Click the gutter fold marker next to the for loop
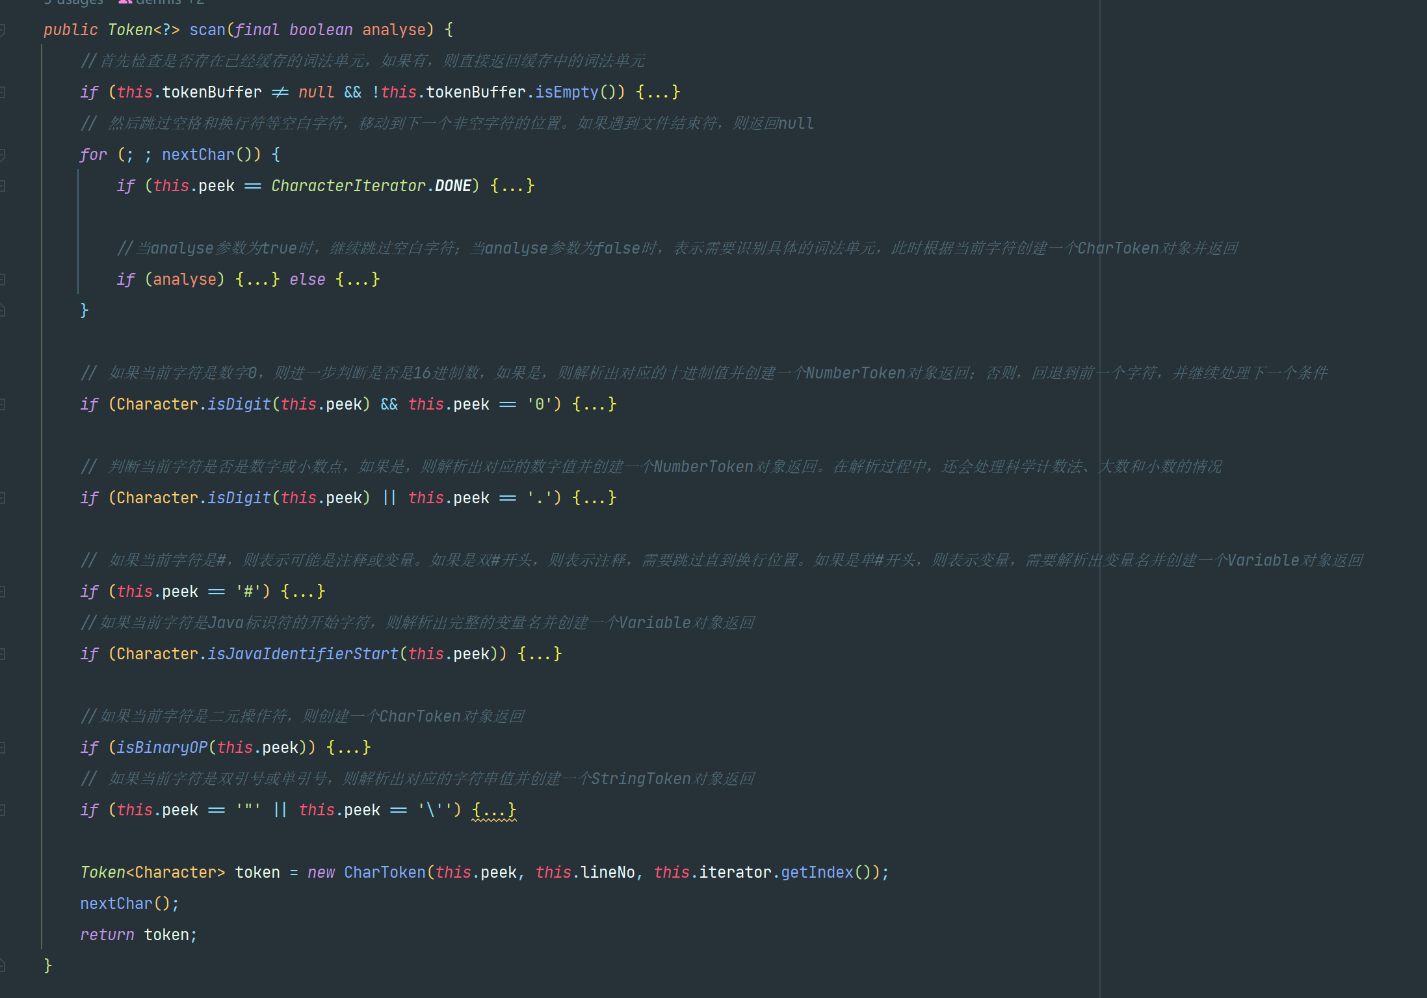Image resolution: width=1427 pixels, height=998 pixels. [3, 154]
